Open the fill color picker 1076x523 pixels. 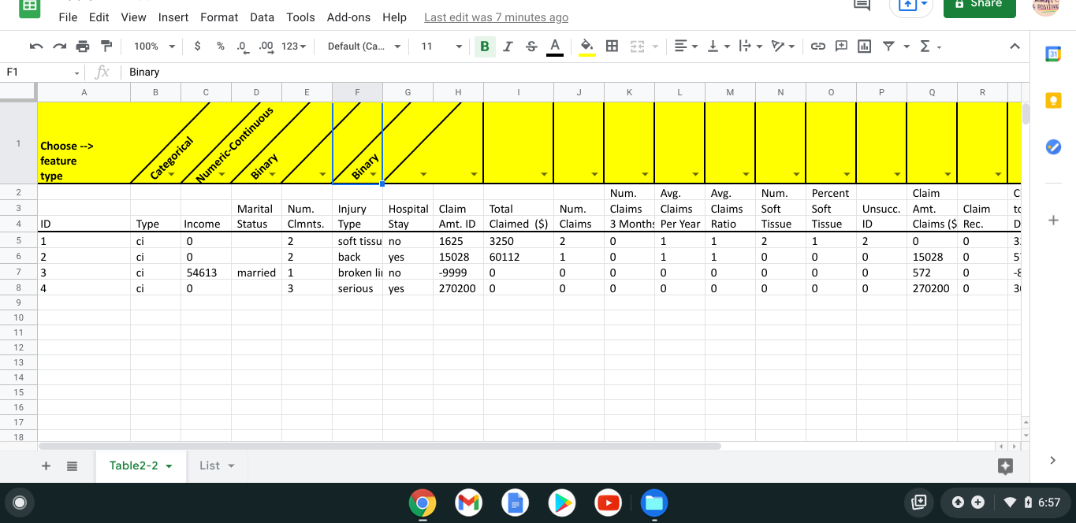coord(586,46)
